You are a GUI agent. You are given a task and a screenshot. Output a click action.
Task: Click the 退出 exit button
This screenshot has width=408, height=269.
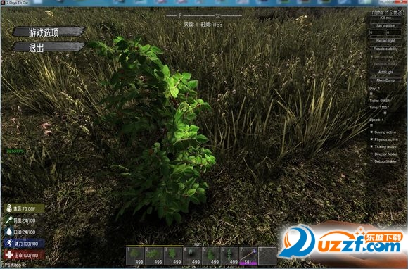click(x=49, y=47)
